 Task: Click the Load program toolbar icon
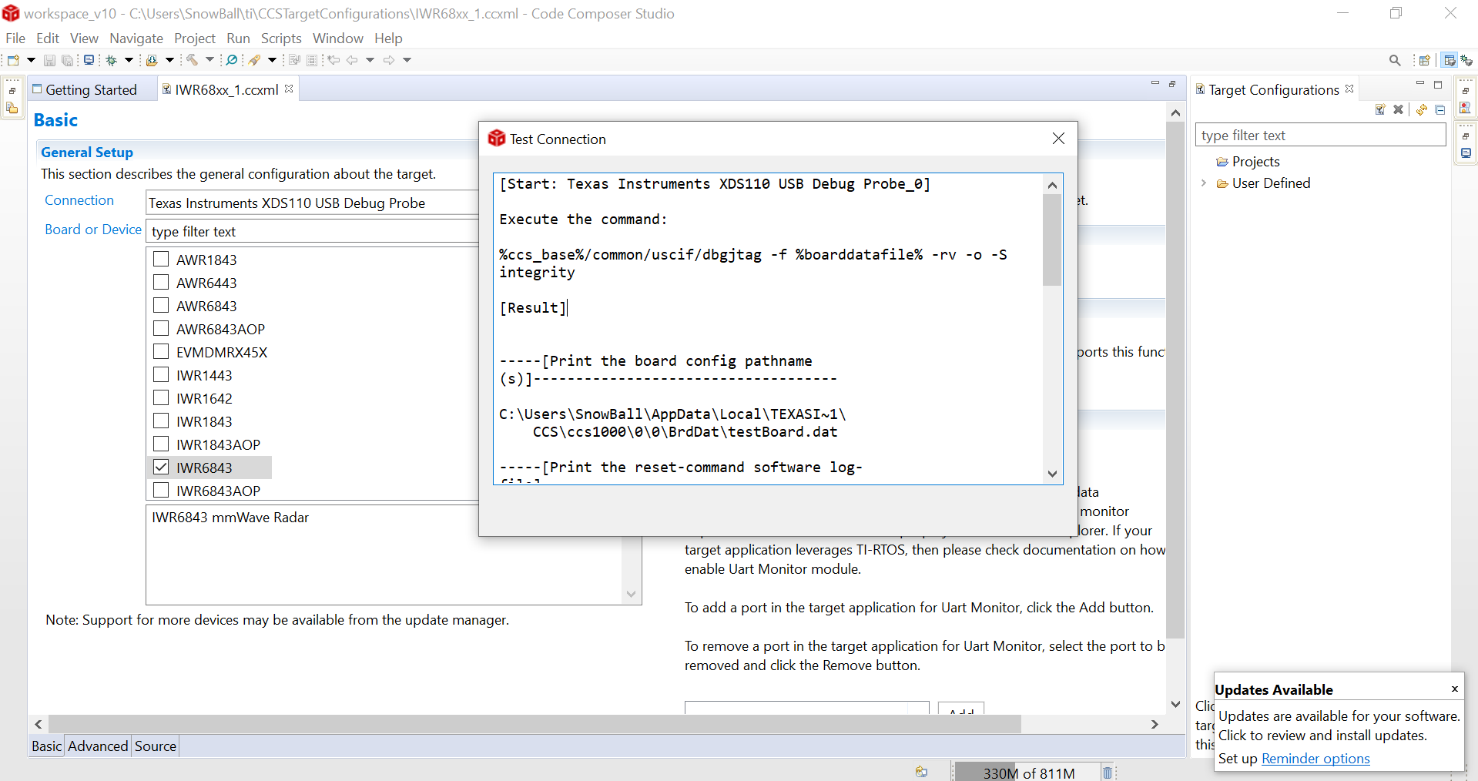coord(152,60)
